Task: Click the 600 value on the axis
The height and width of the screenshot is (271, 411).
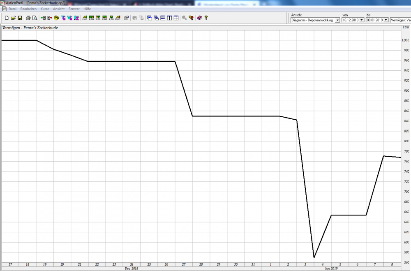Action: tap(406, 242)
